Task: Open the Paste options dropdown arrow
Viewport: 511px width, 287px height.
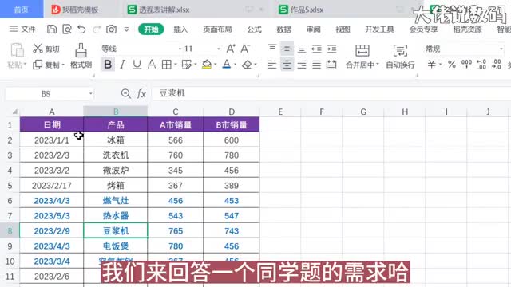Action: point(25,65)
